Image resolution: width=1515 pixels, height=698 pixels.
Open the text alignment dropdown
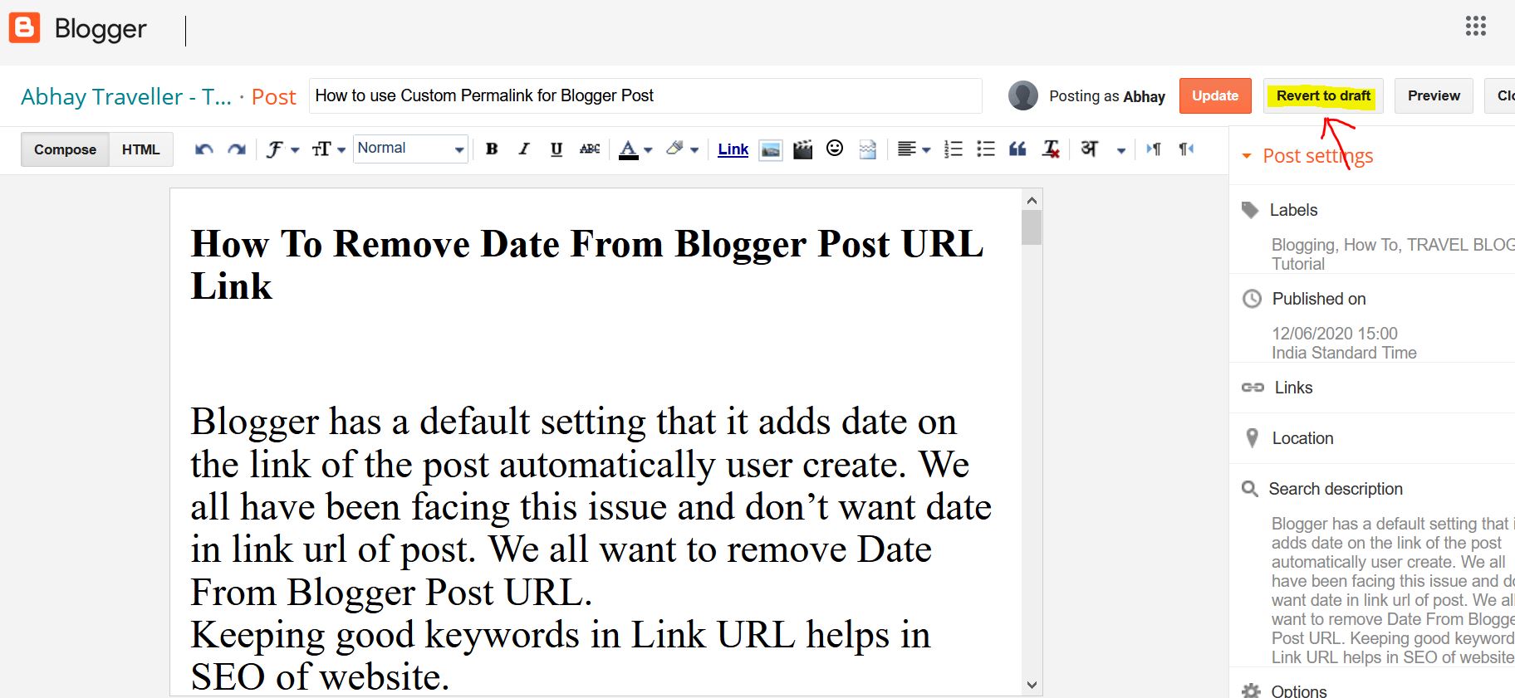(913, 149)
